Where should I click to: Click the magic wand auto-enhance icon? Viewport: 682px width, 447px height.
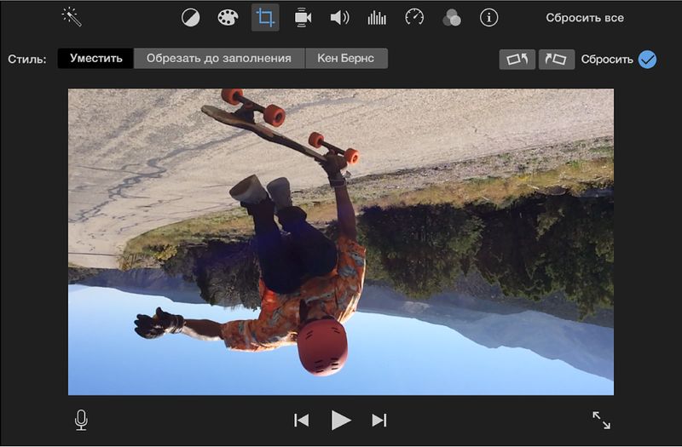pyautogui.click(x=72, y=16)
